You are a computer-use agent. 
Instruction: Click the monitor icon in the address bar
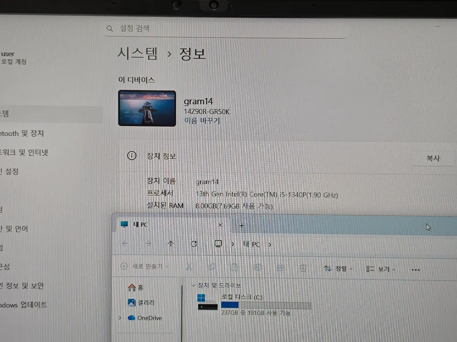click(218, 244)
